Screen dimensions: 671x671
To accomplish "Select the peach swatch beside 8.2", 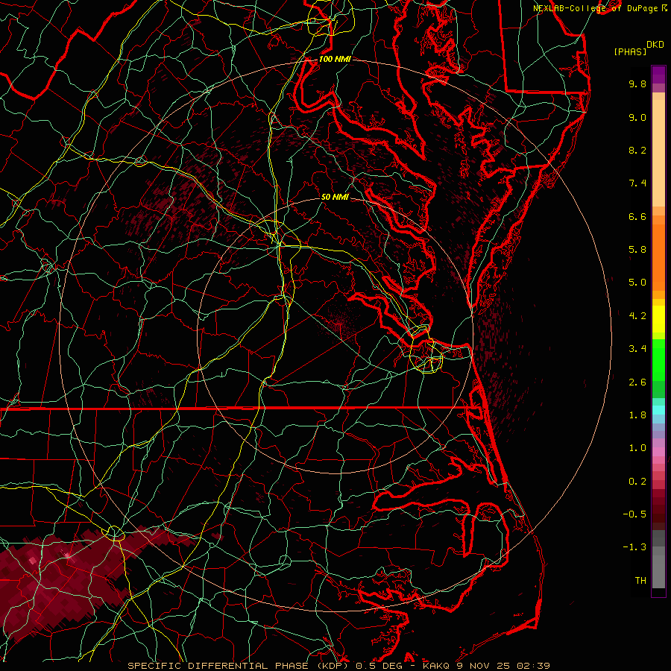I will pyautogui.click(x=658, y=153).
